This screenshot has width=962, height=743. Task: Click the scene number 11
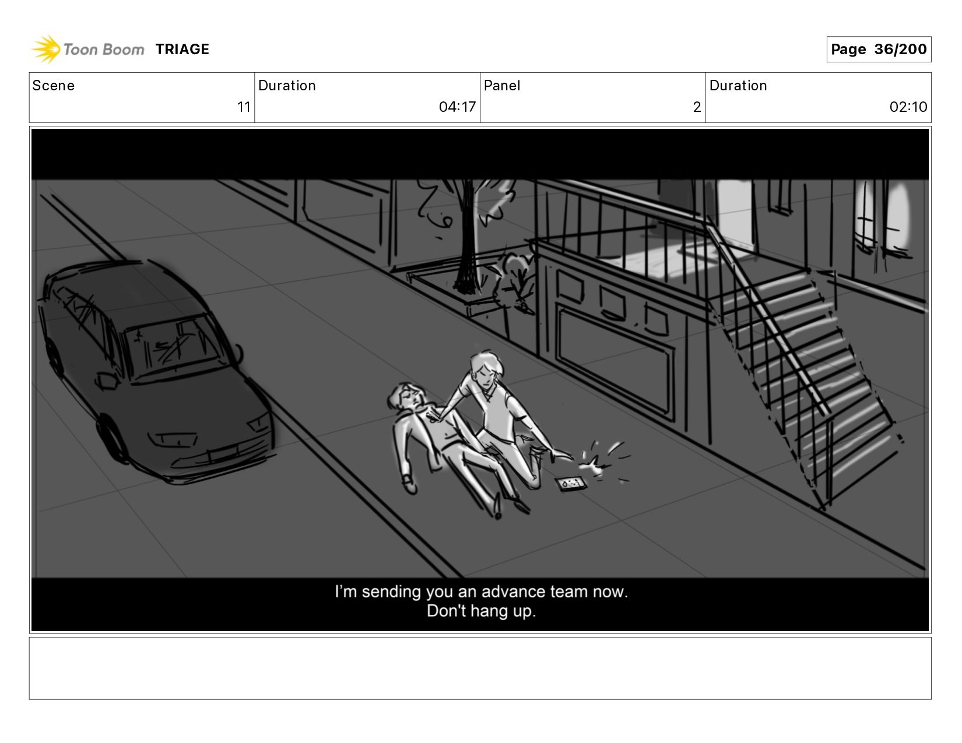point(244,107)
